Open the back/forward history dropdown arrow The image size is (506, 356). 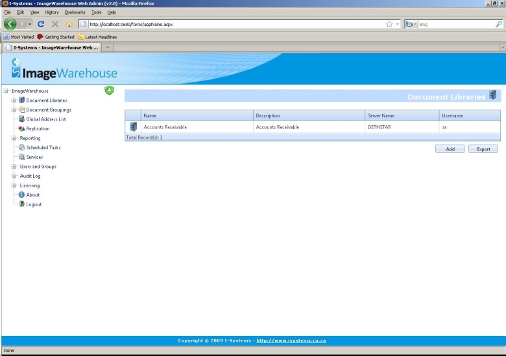[x=29, y=24]
